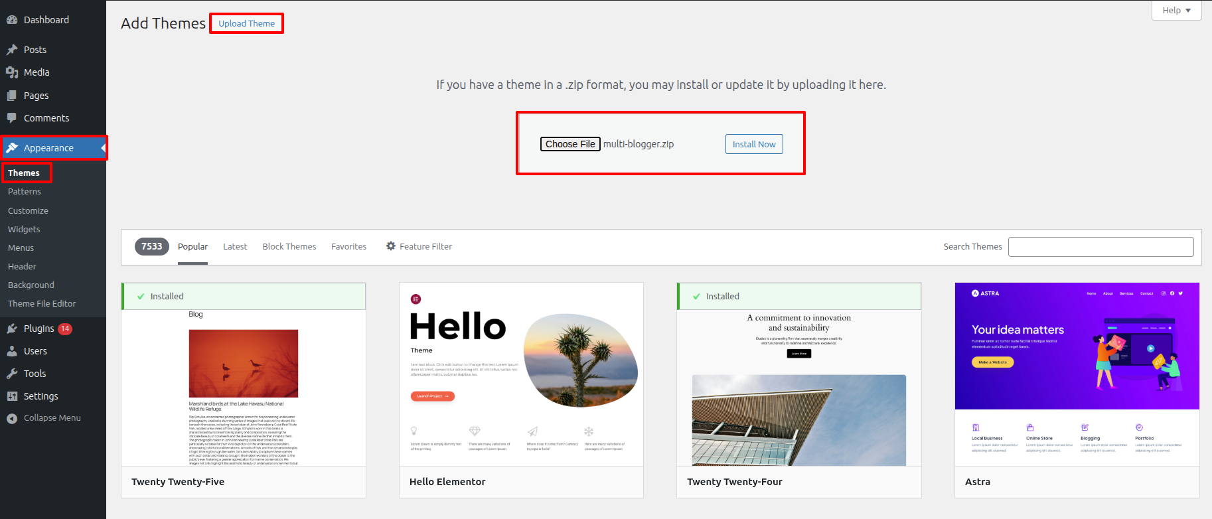1212x519 pixels.
Task: Click the Dashboard gauge icon
Action: [x=12, y=20]
